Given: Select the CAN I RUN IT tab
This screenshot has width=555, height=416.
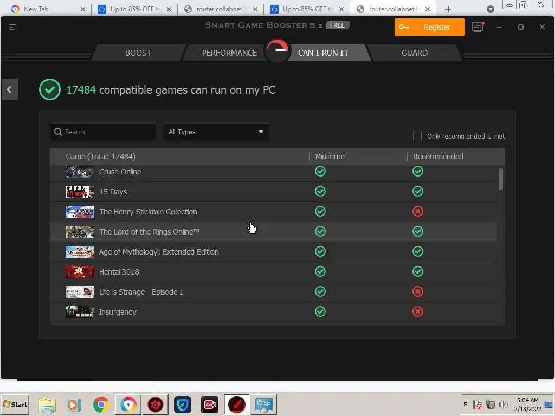Looking at the screenshot, I should point(323,53).
